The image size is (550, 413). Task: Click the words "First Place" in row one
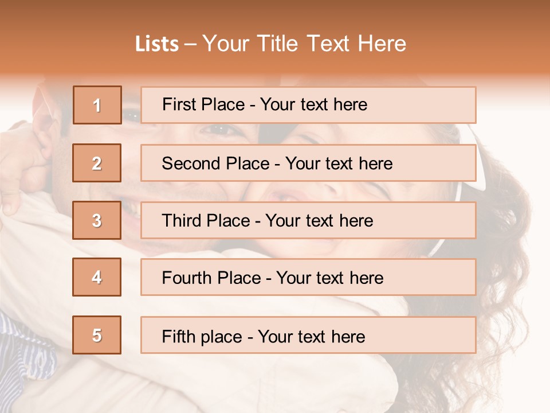(194, 104)
